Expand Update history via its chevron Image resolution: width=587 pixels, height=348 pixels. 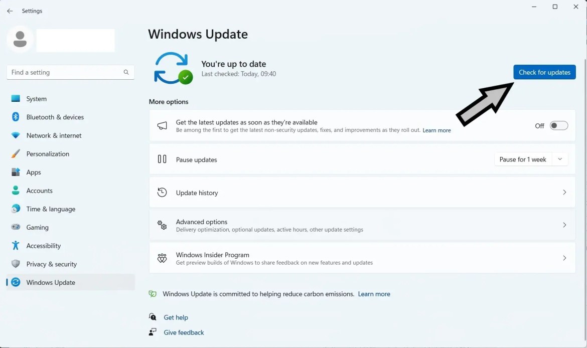(564, 193)
